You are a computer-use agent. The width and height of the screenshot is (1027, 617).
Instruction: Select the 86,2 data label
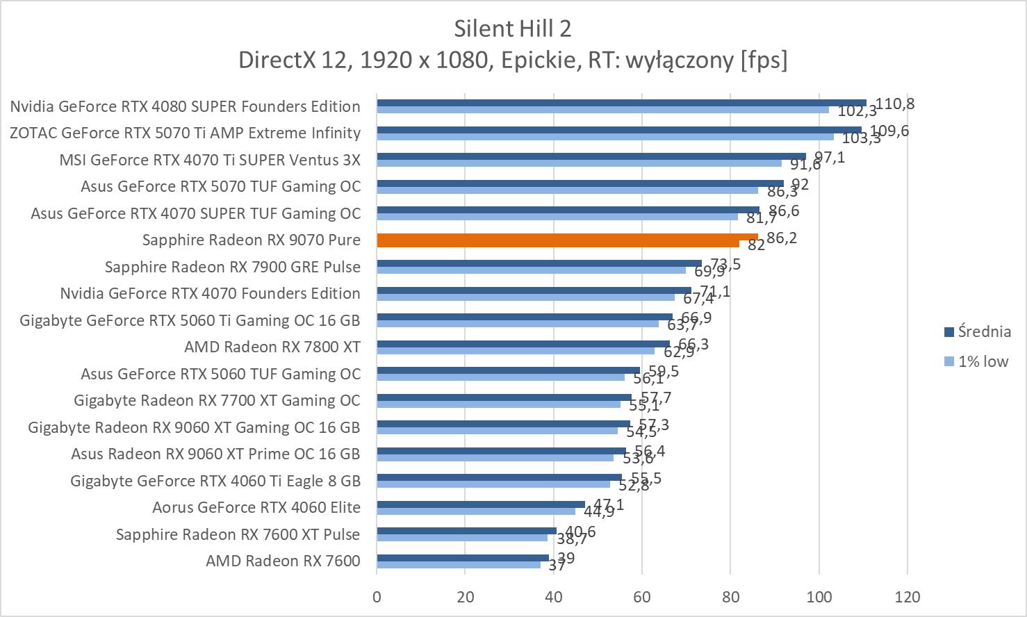pos(782,238)
